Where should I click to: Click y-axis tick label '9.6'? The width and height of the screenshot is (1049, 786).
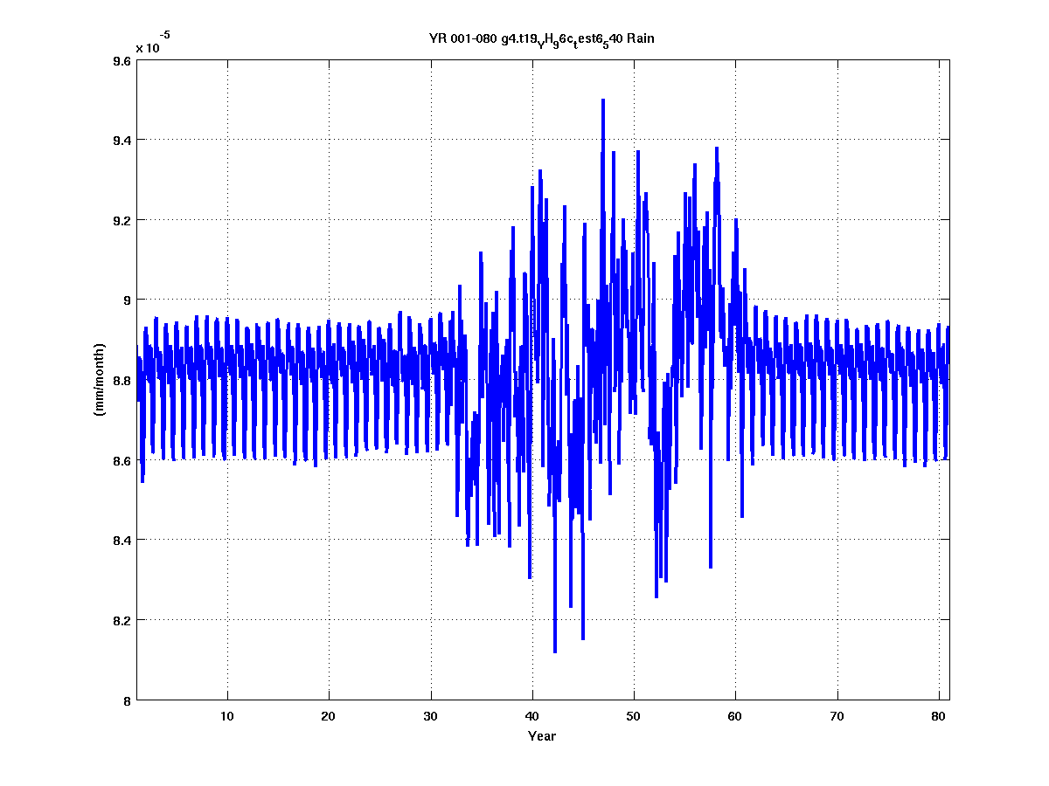122,60
